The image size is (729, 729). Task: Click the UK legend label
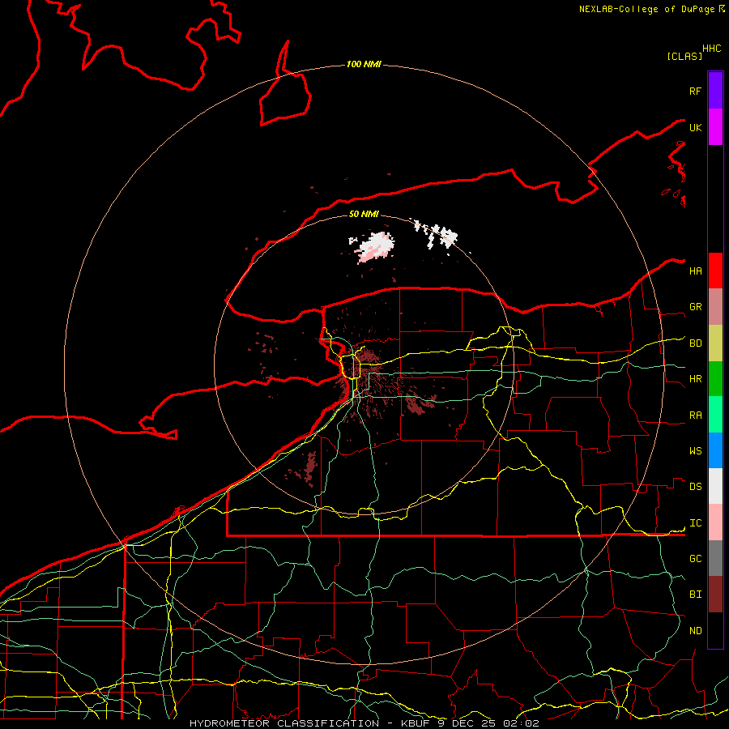tap(695, 127)
